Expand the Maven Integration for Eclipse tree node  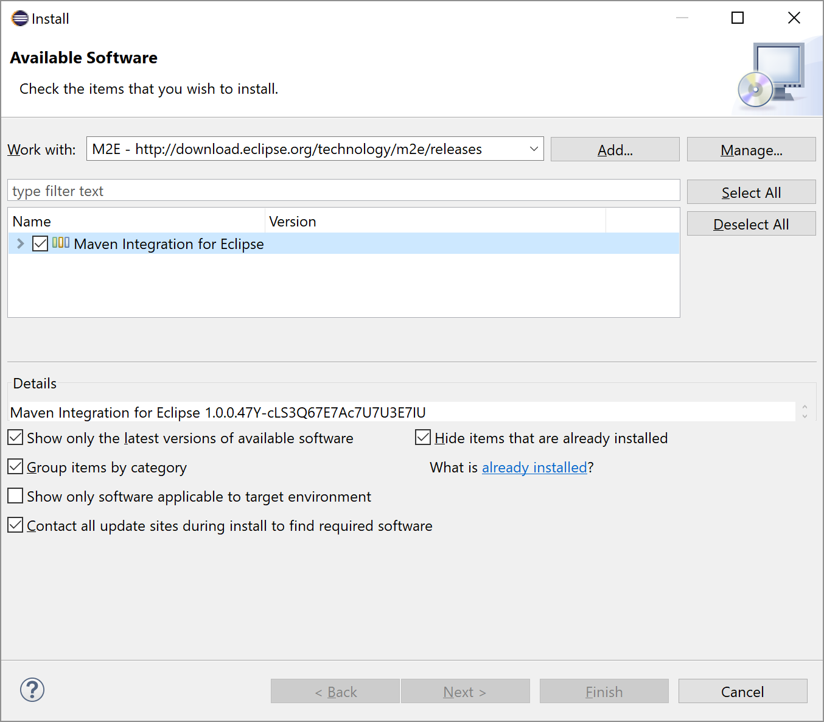[x=21, y=244]
